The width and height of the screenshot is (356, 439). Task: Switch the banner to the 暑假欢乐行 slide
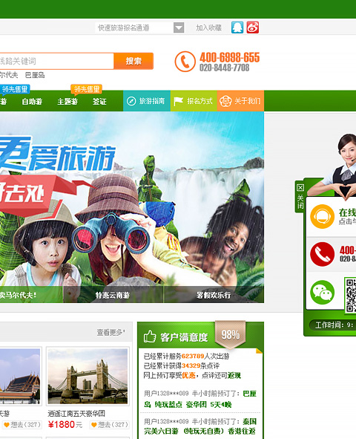(x=214, y=295)
